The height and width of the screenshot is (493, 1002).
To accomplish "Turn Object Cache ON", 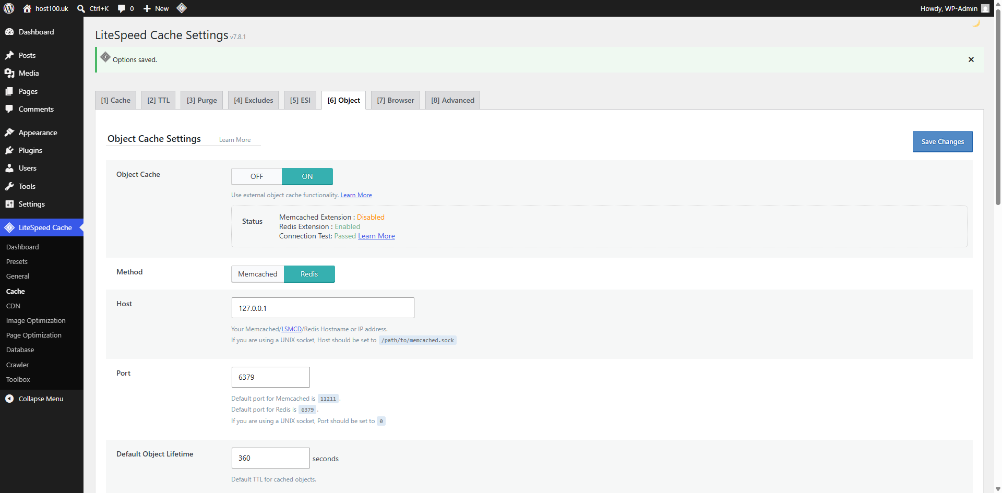I will (307, 176).
